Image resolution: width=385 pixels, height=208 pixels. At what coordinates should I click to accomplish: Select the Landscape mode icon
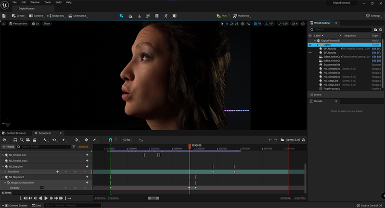[x=130, y=16]
